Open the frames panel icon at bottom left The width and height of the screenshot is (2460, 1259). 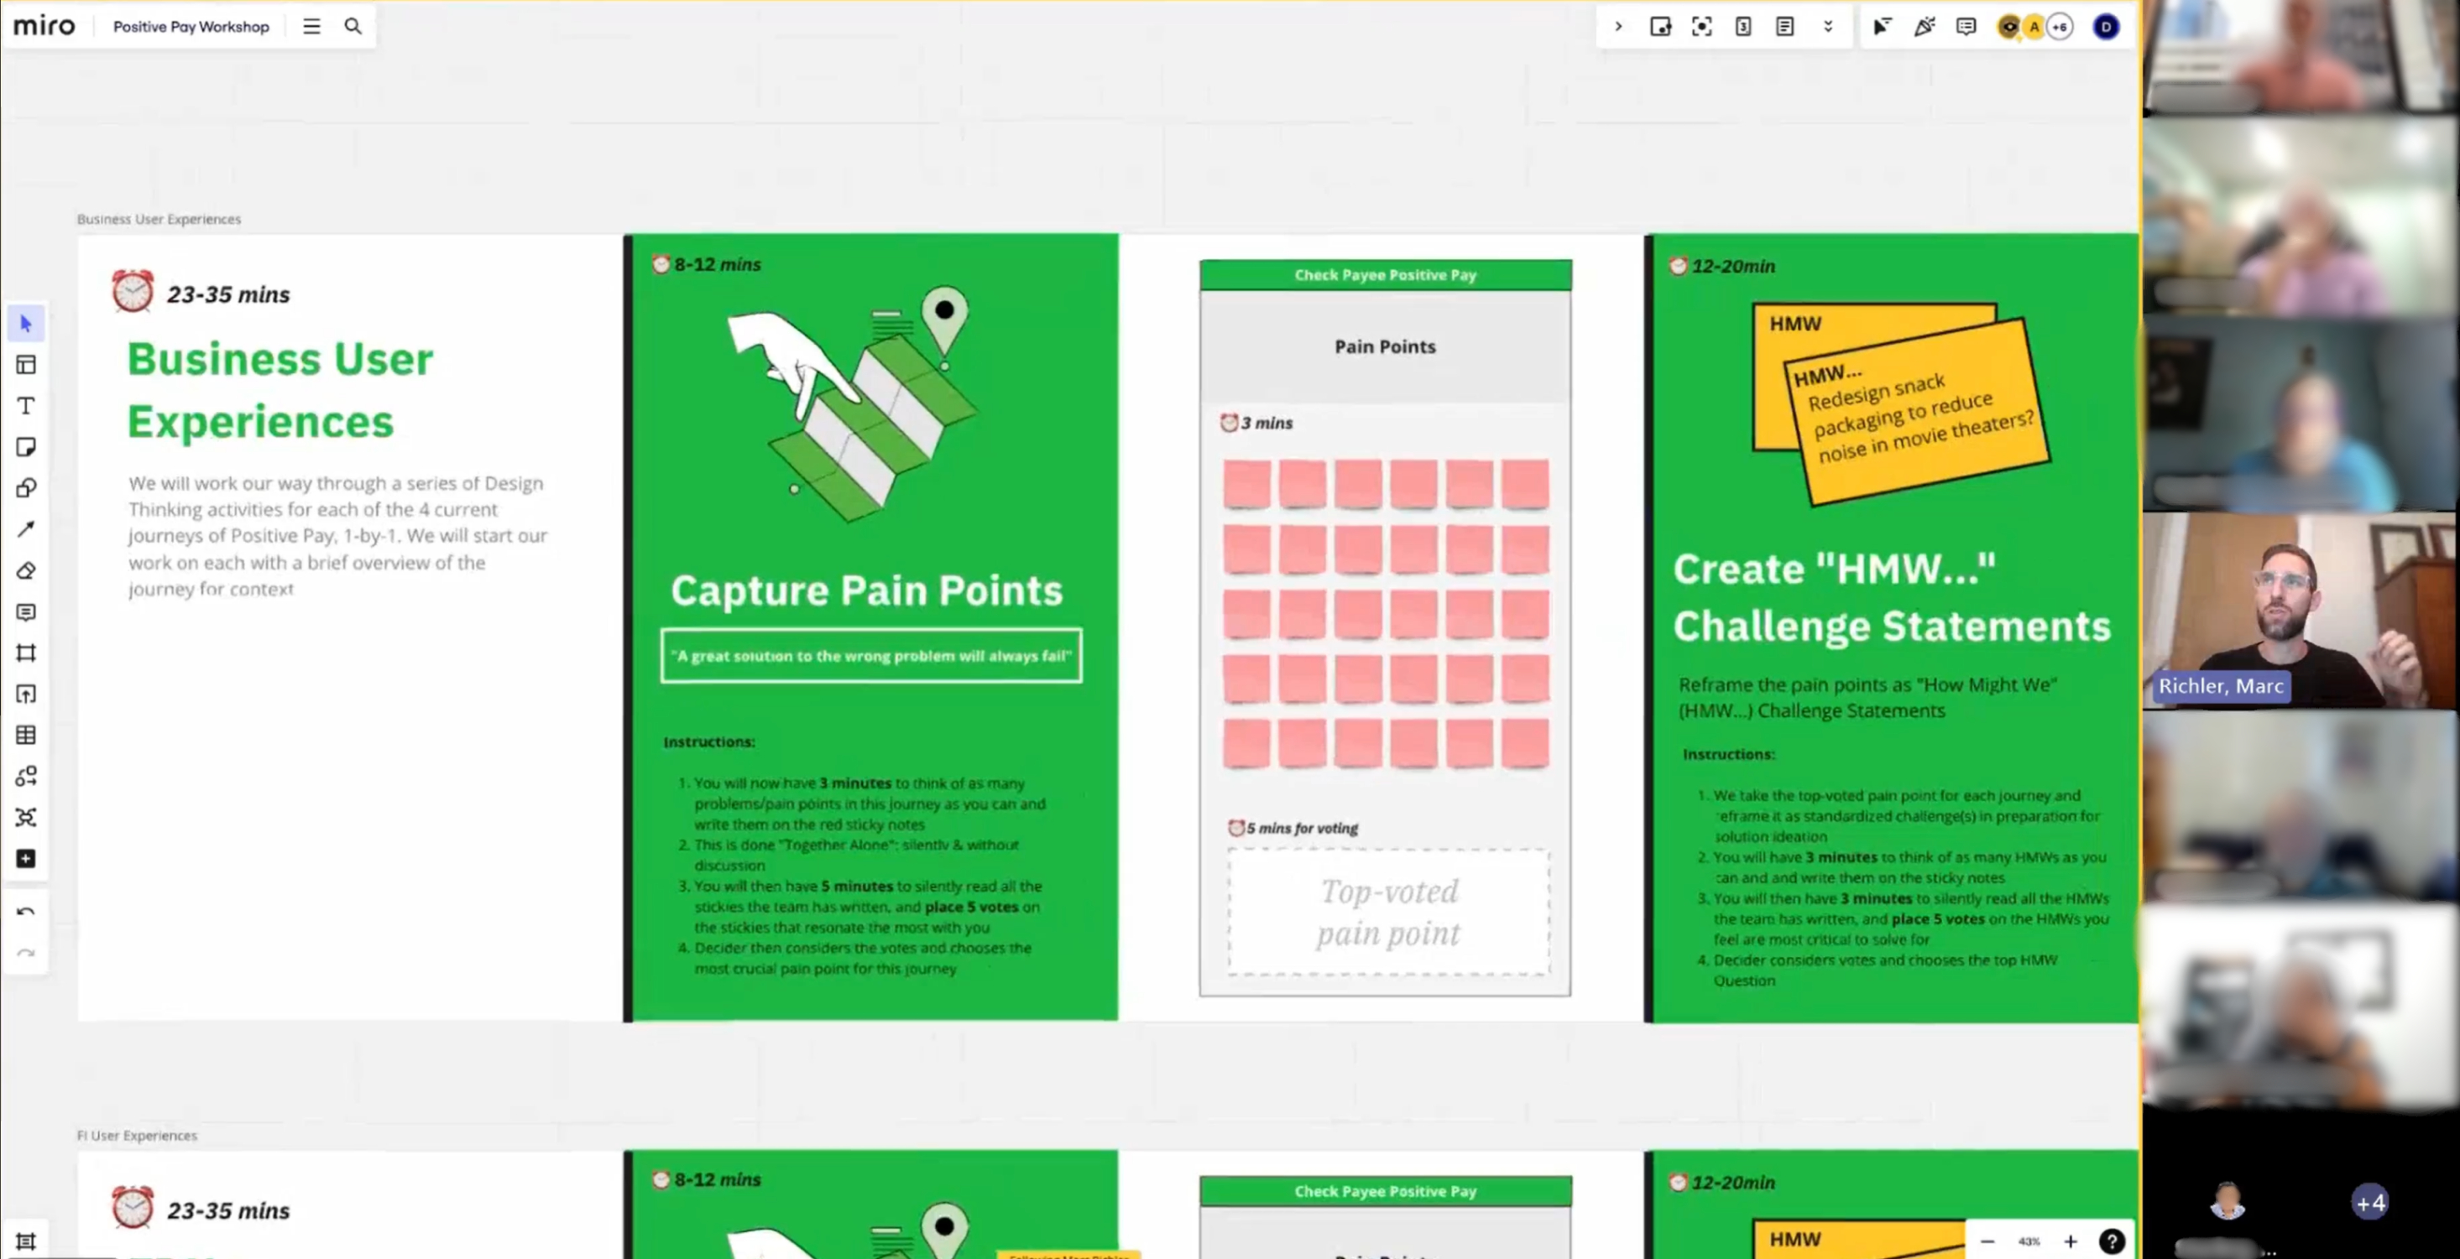click(x=26, y=1241)
